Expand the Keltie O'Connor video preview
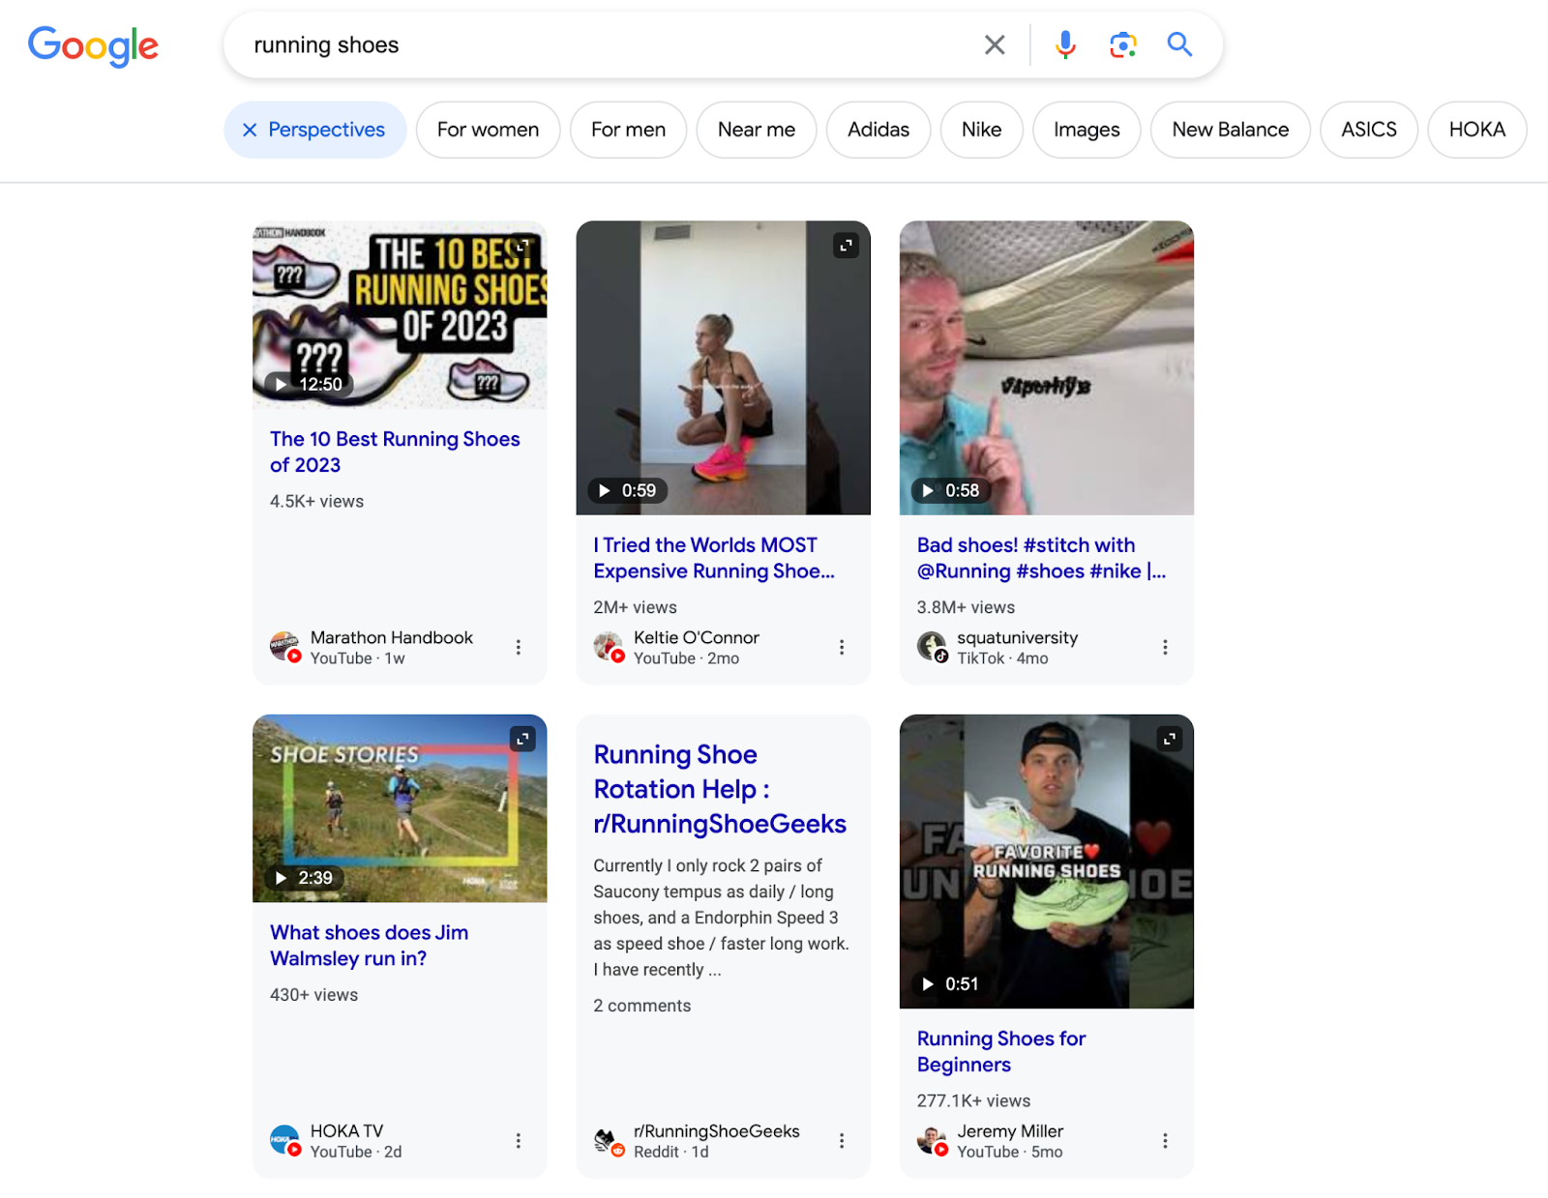Screen dimensions: 1548x1198 [x=846, y=246]
